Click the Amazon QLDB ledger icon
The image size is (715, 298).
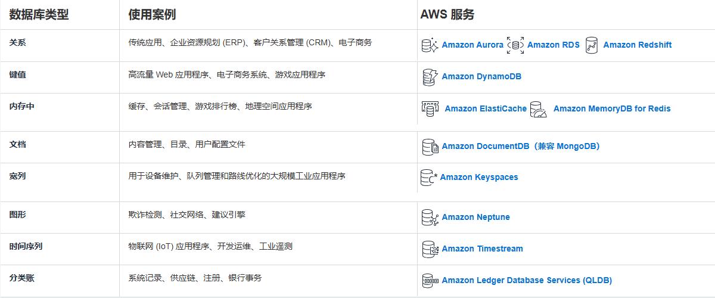coord(430,281)
